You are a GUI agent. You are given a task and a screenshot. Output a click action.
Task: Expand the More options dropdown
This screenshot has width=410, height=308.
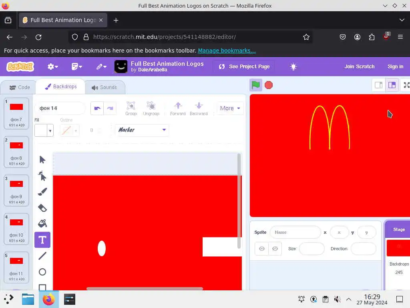click(x=230, y=108)
